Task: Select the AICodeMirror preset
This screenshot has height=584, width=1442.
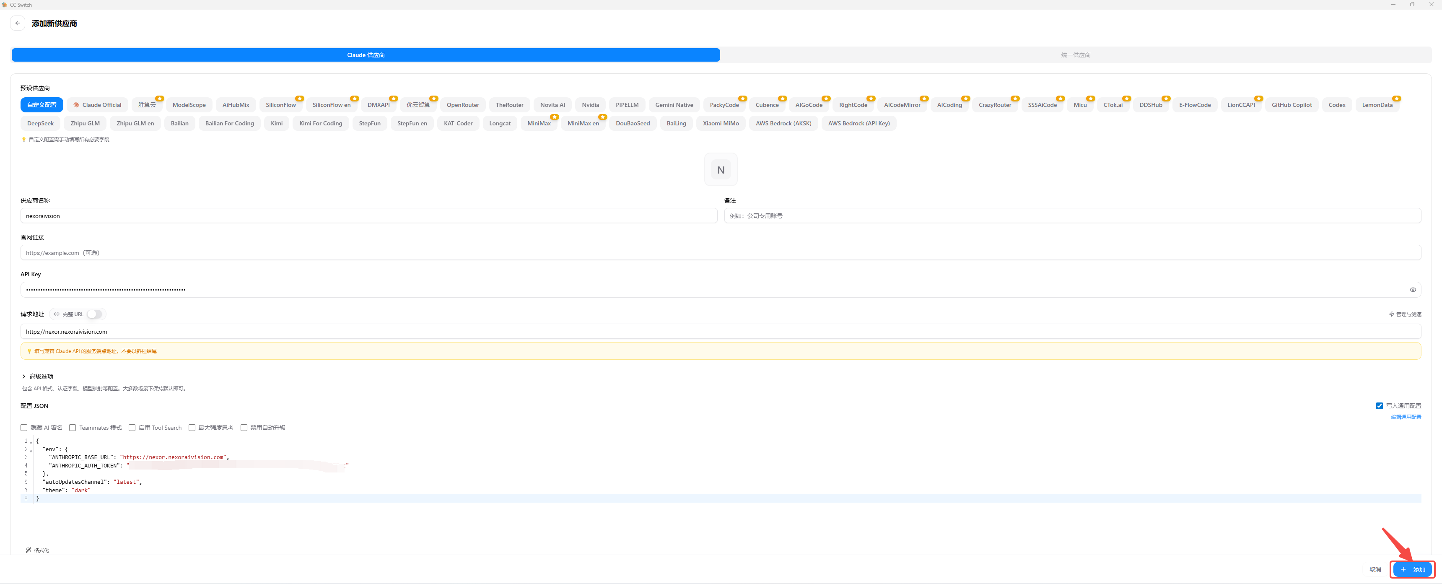Action: point(902,105)
